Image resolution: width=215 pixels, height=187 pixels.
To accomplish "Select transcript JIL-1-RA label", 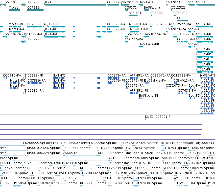I will coord(51,34).
